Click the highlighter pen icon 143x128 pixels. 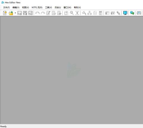coord(118,13)
